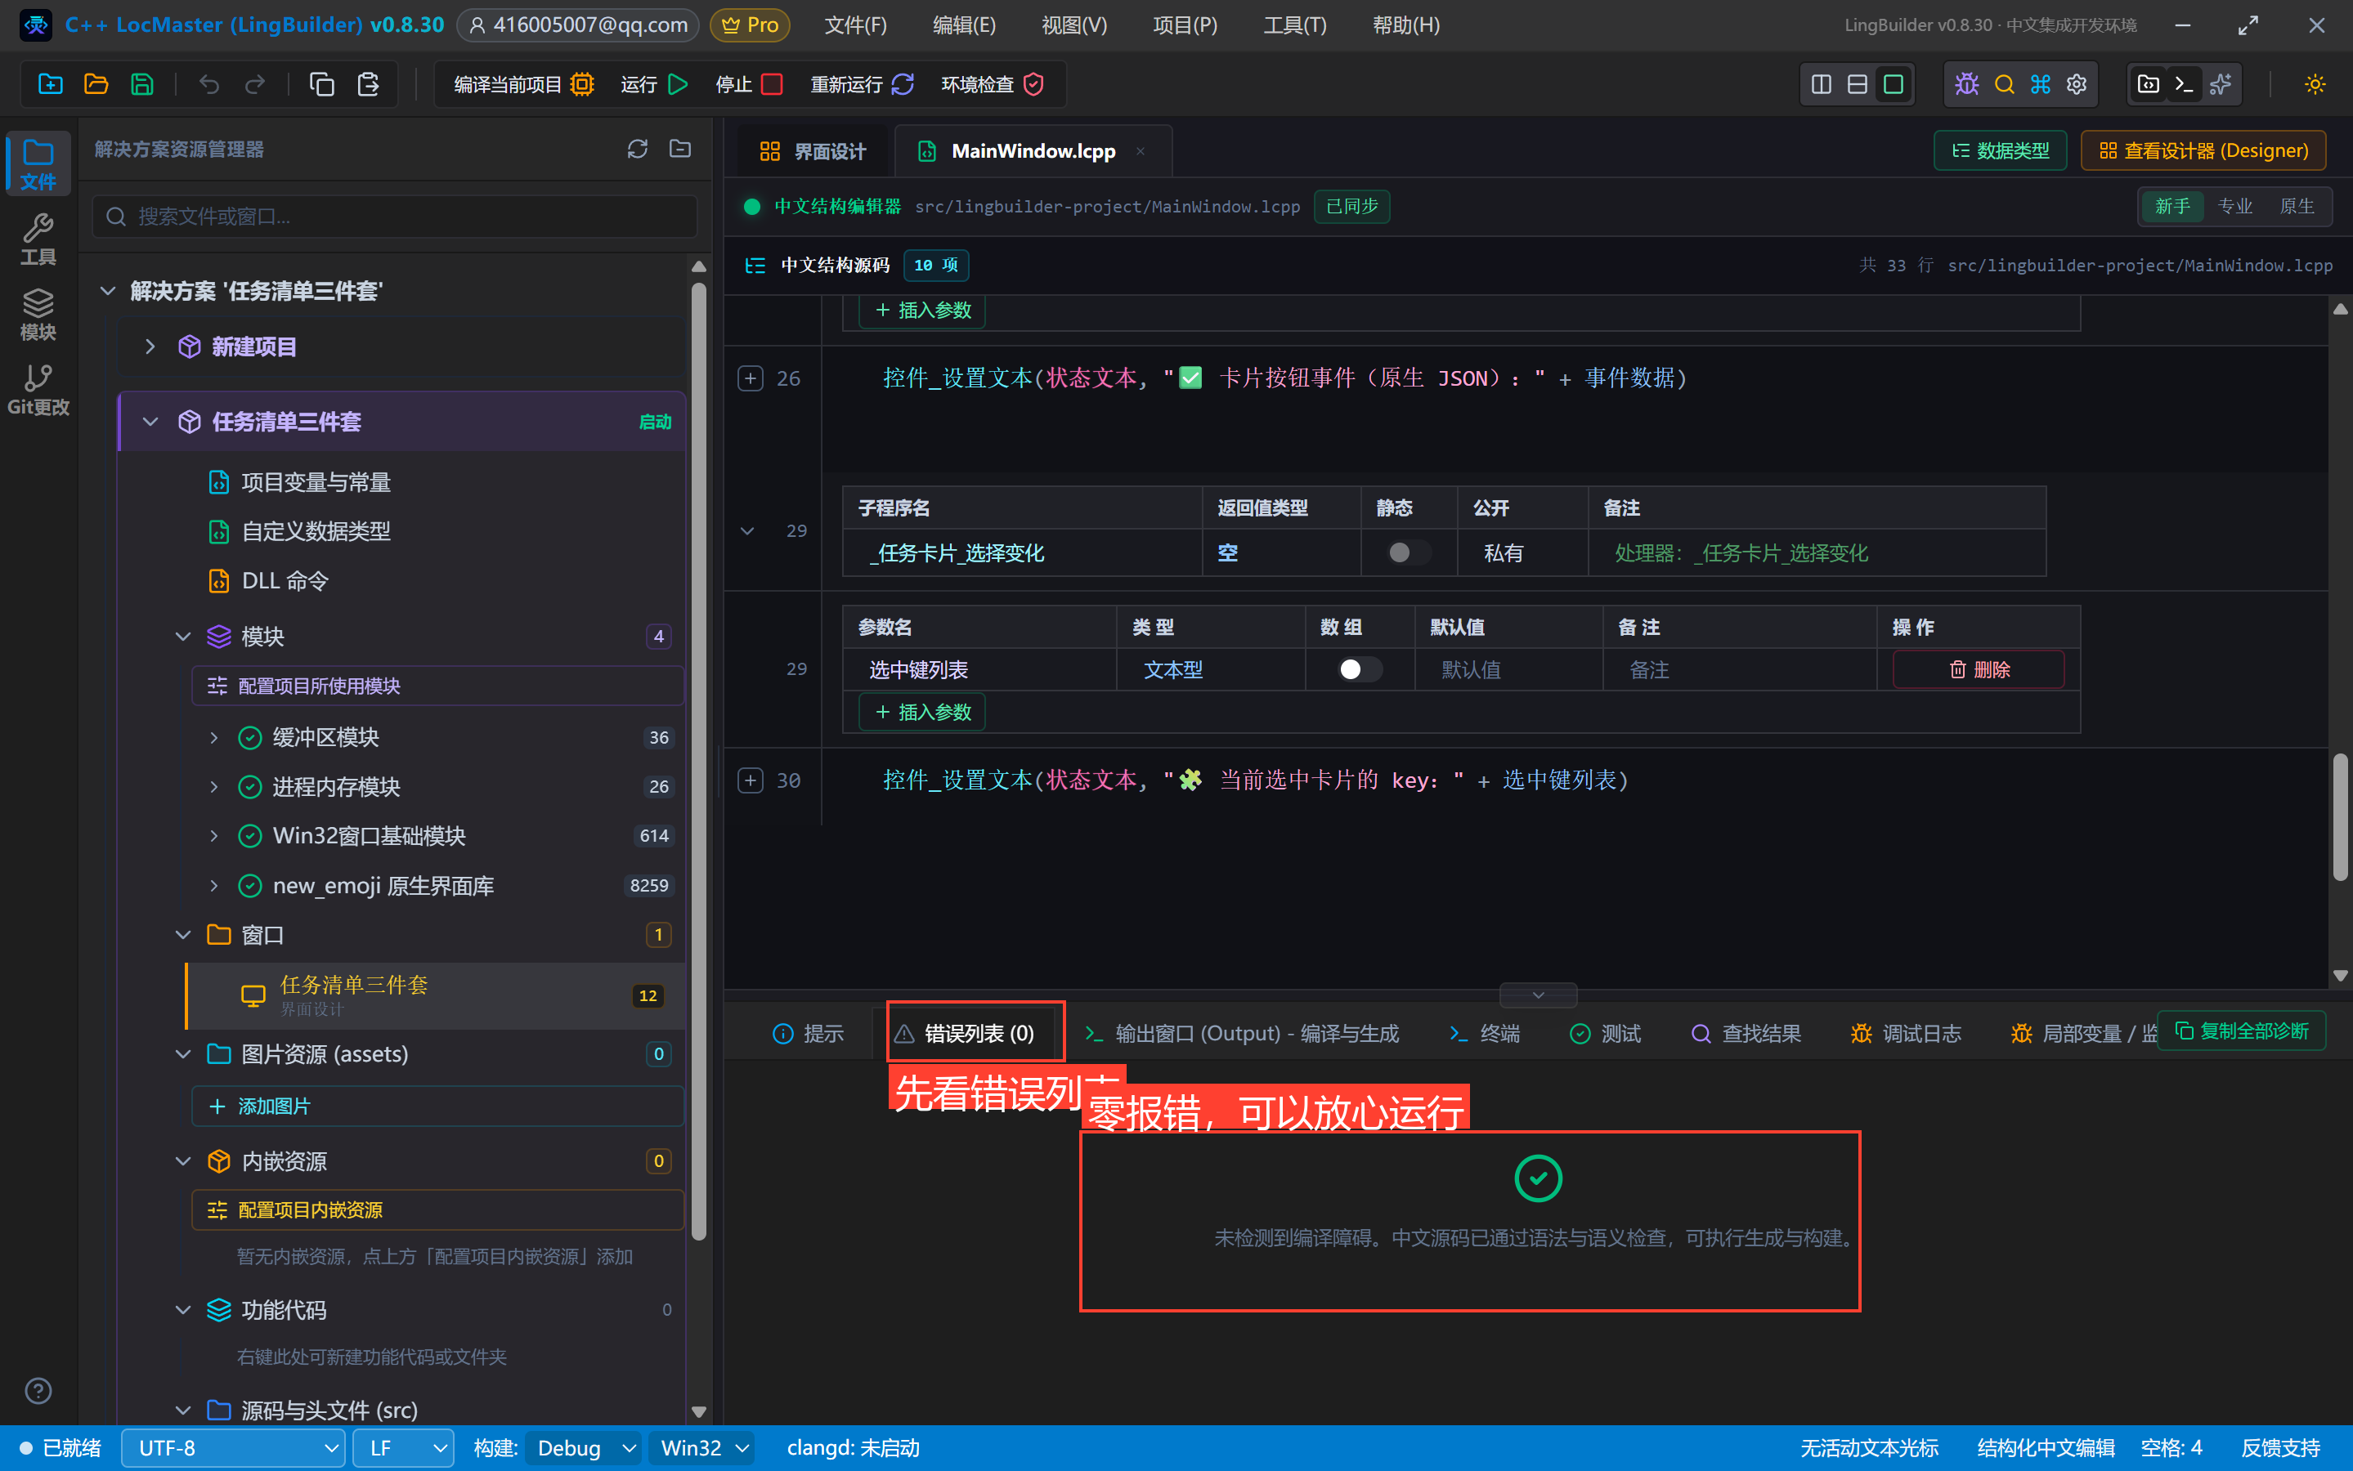Click the 删除 button for 选中键列表
Viewport: 2353px width, 1471px height.
tap(1979, 669)
